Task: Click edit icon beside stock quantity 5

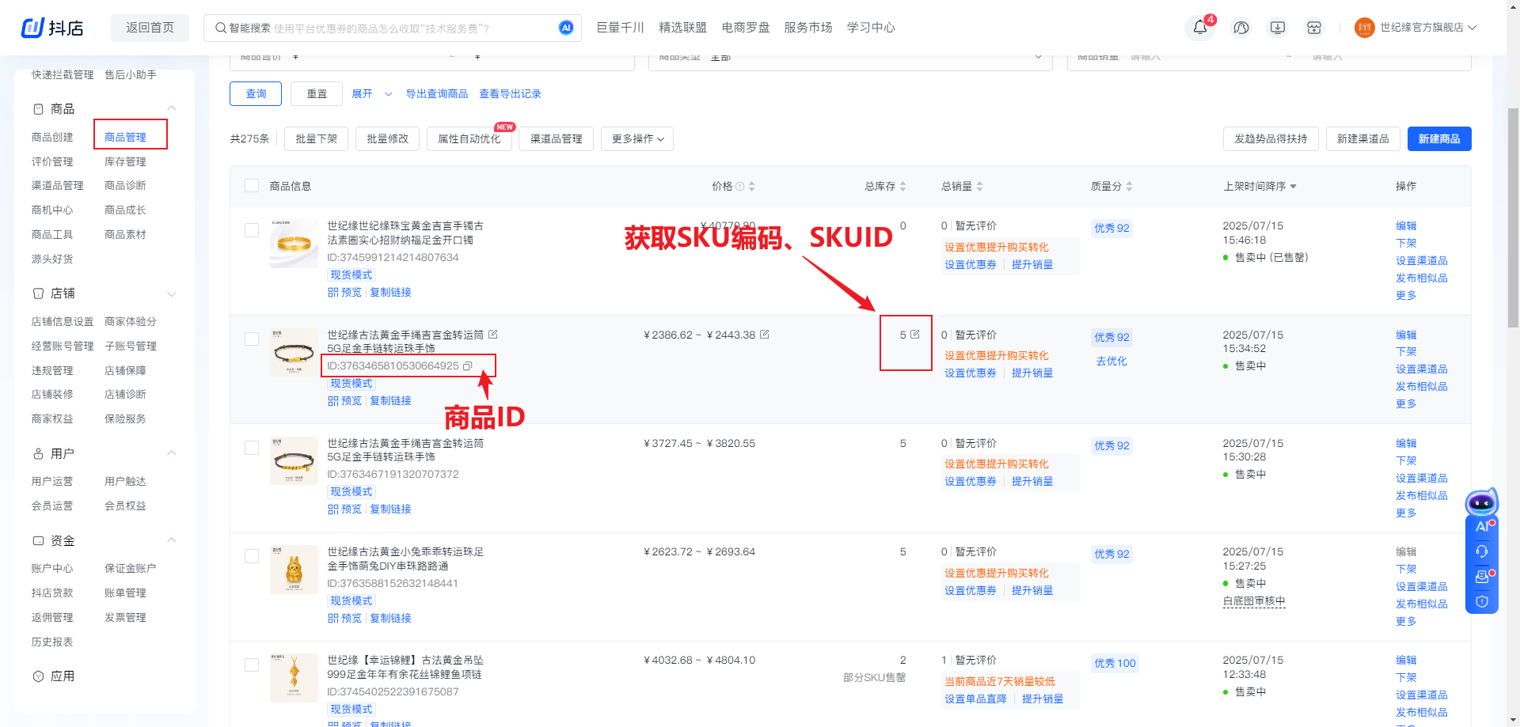Action: [x=915, y=335]
